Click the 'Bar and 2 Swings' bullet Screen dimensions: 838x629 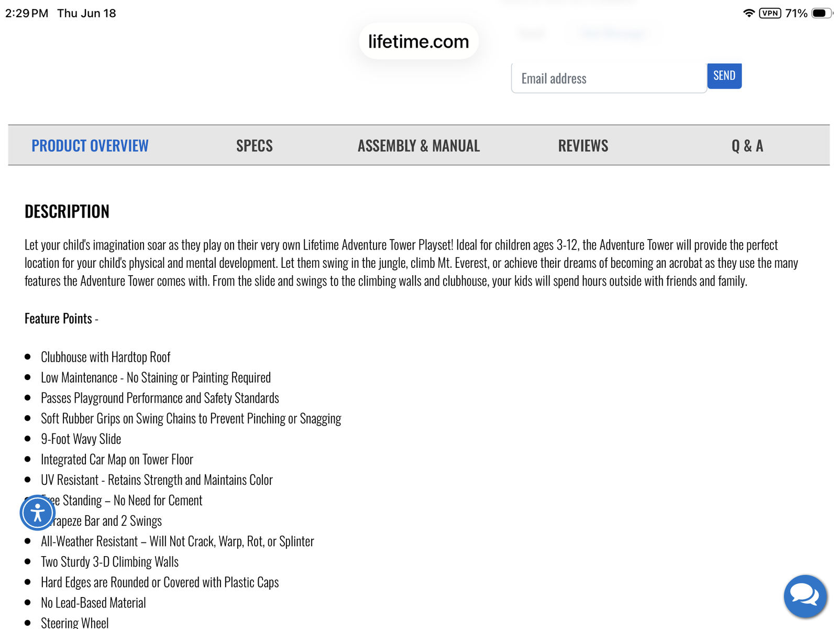(105, 520)
